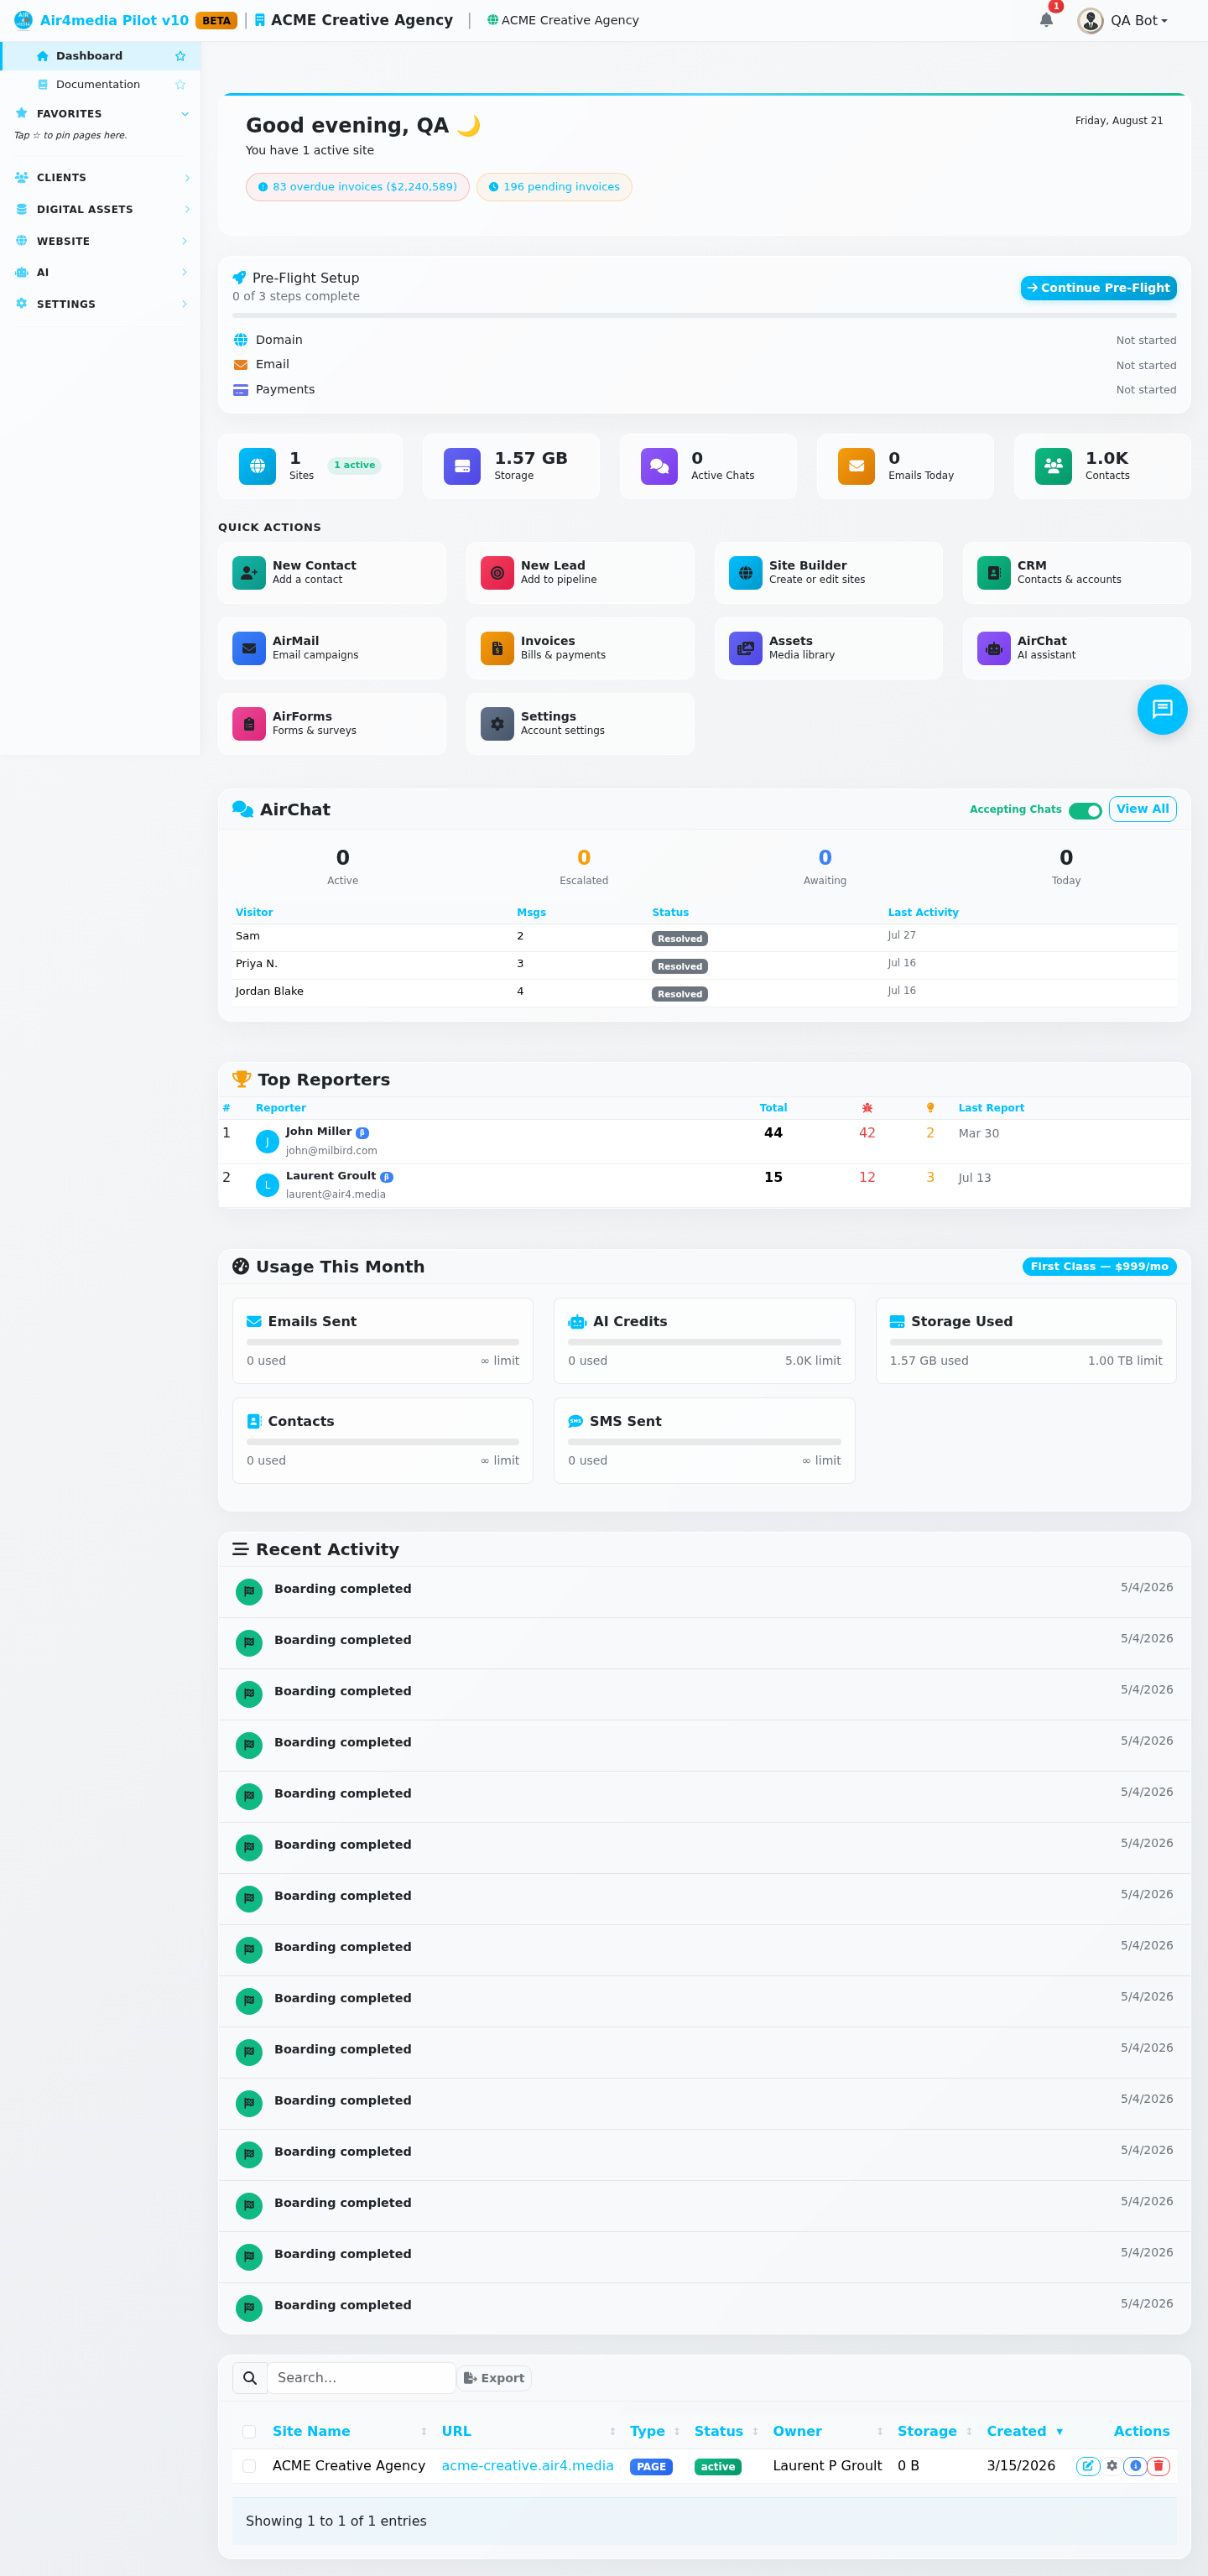
Task: Click the search magnifier icon
Action: point(250,2377)
